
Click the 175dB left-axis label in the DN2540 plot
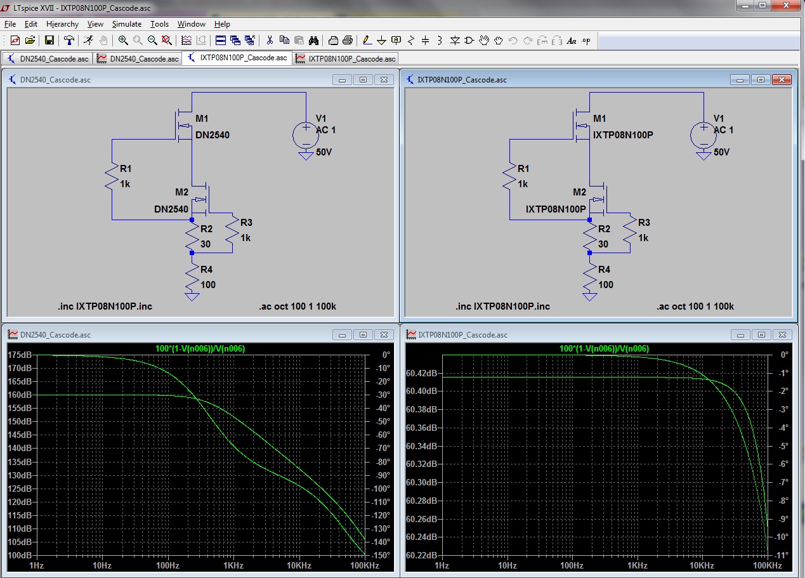(x=20, y=355)
